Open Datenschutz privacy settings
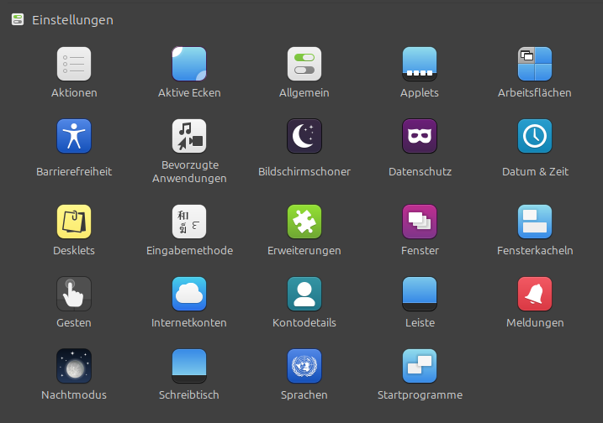The image size is (603, 423). point(420,136)
